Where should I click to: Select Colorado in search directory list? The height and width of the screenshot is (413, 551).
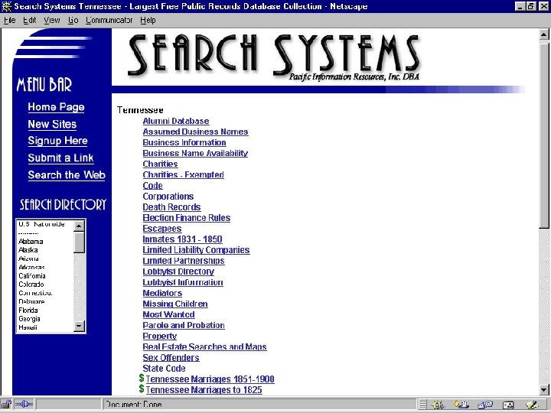31,285
